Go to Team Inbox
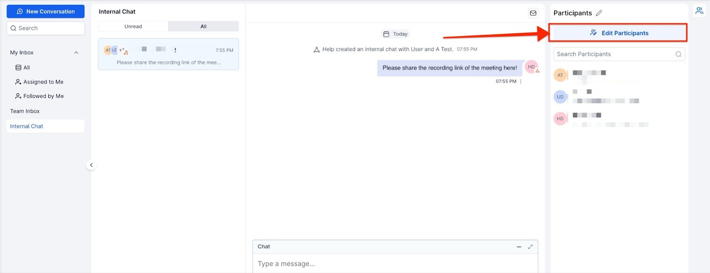Image resolution: width=710 pixels, height=273 pixels. click(x=25, y=111)
